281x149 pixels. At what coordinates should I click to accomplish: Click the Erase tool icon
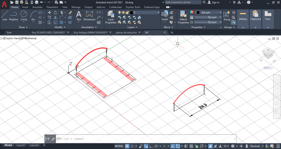(x=70, y=13)
